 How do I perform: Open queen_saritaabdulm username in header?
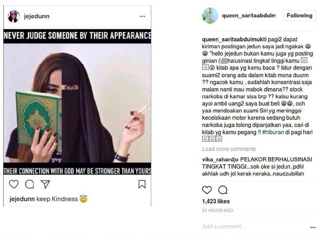pos(249,15)
